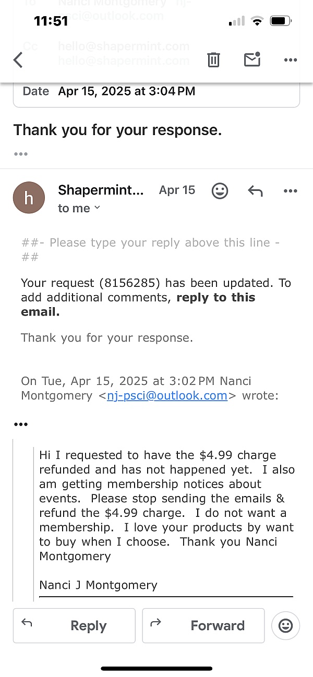The width and height of the screenshot is (313, 677).
Task: Mark email unread via envelope icon
Action: click(252, 59)
